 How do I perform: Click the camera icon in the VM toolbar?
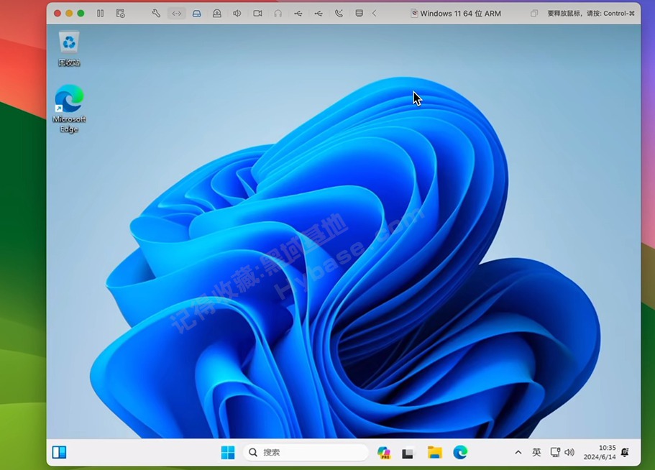click(x=257, y=14)
